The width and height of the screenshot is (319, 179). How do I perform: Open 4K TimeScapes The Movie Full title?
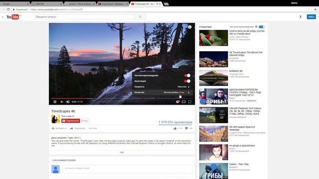point(246,54)
